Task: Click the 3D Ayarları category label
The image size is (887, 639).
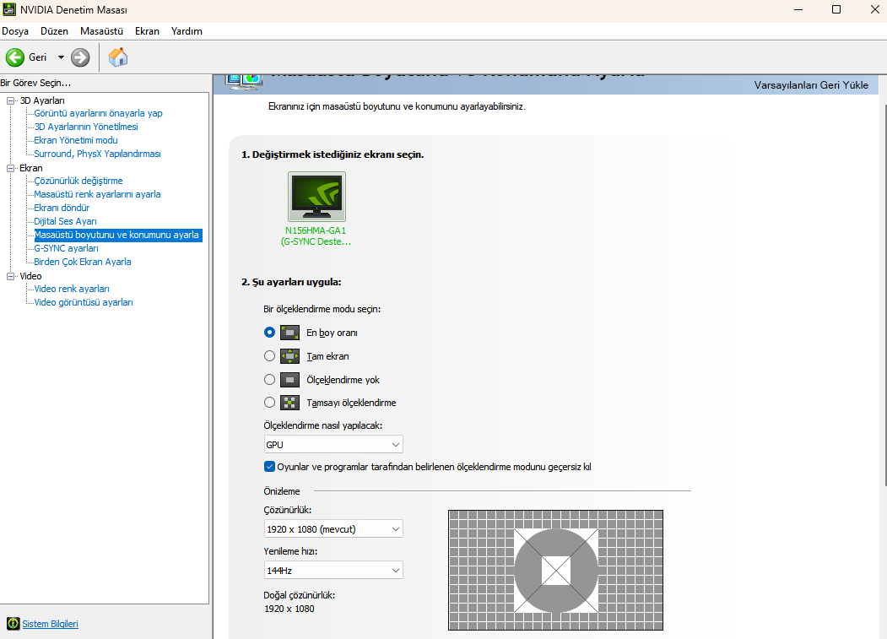Action: tap(42, 100)
